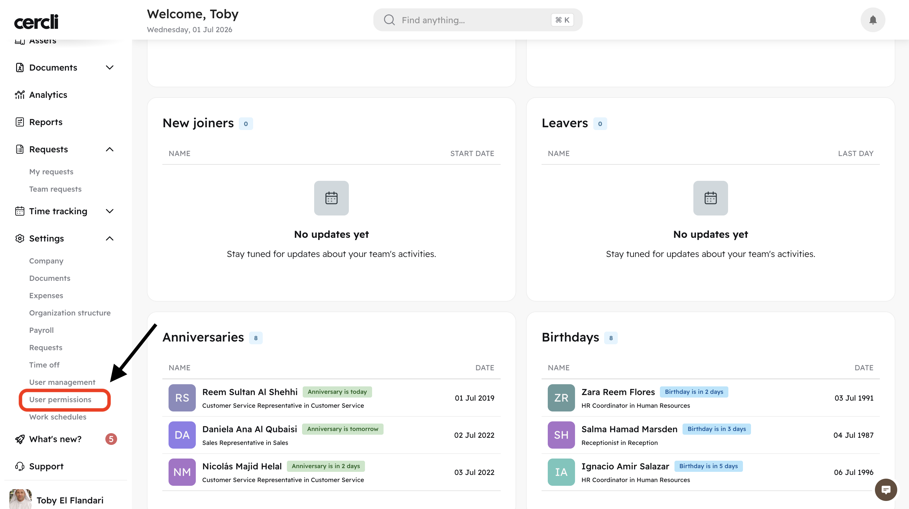Go to My requests
Viewport: 909px width, 509px height.
[x=51, y=172]
